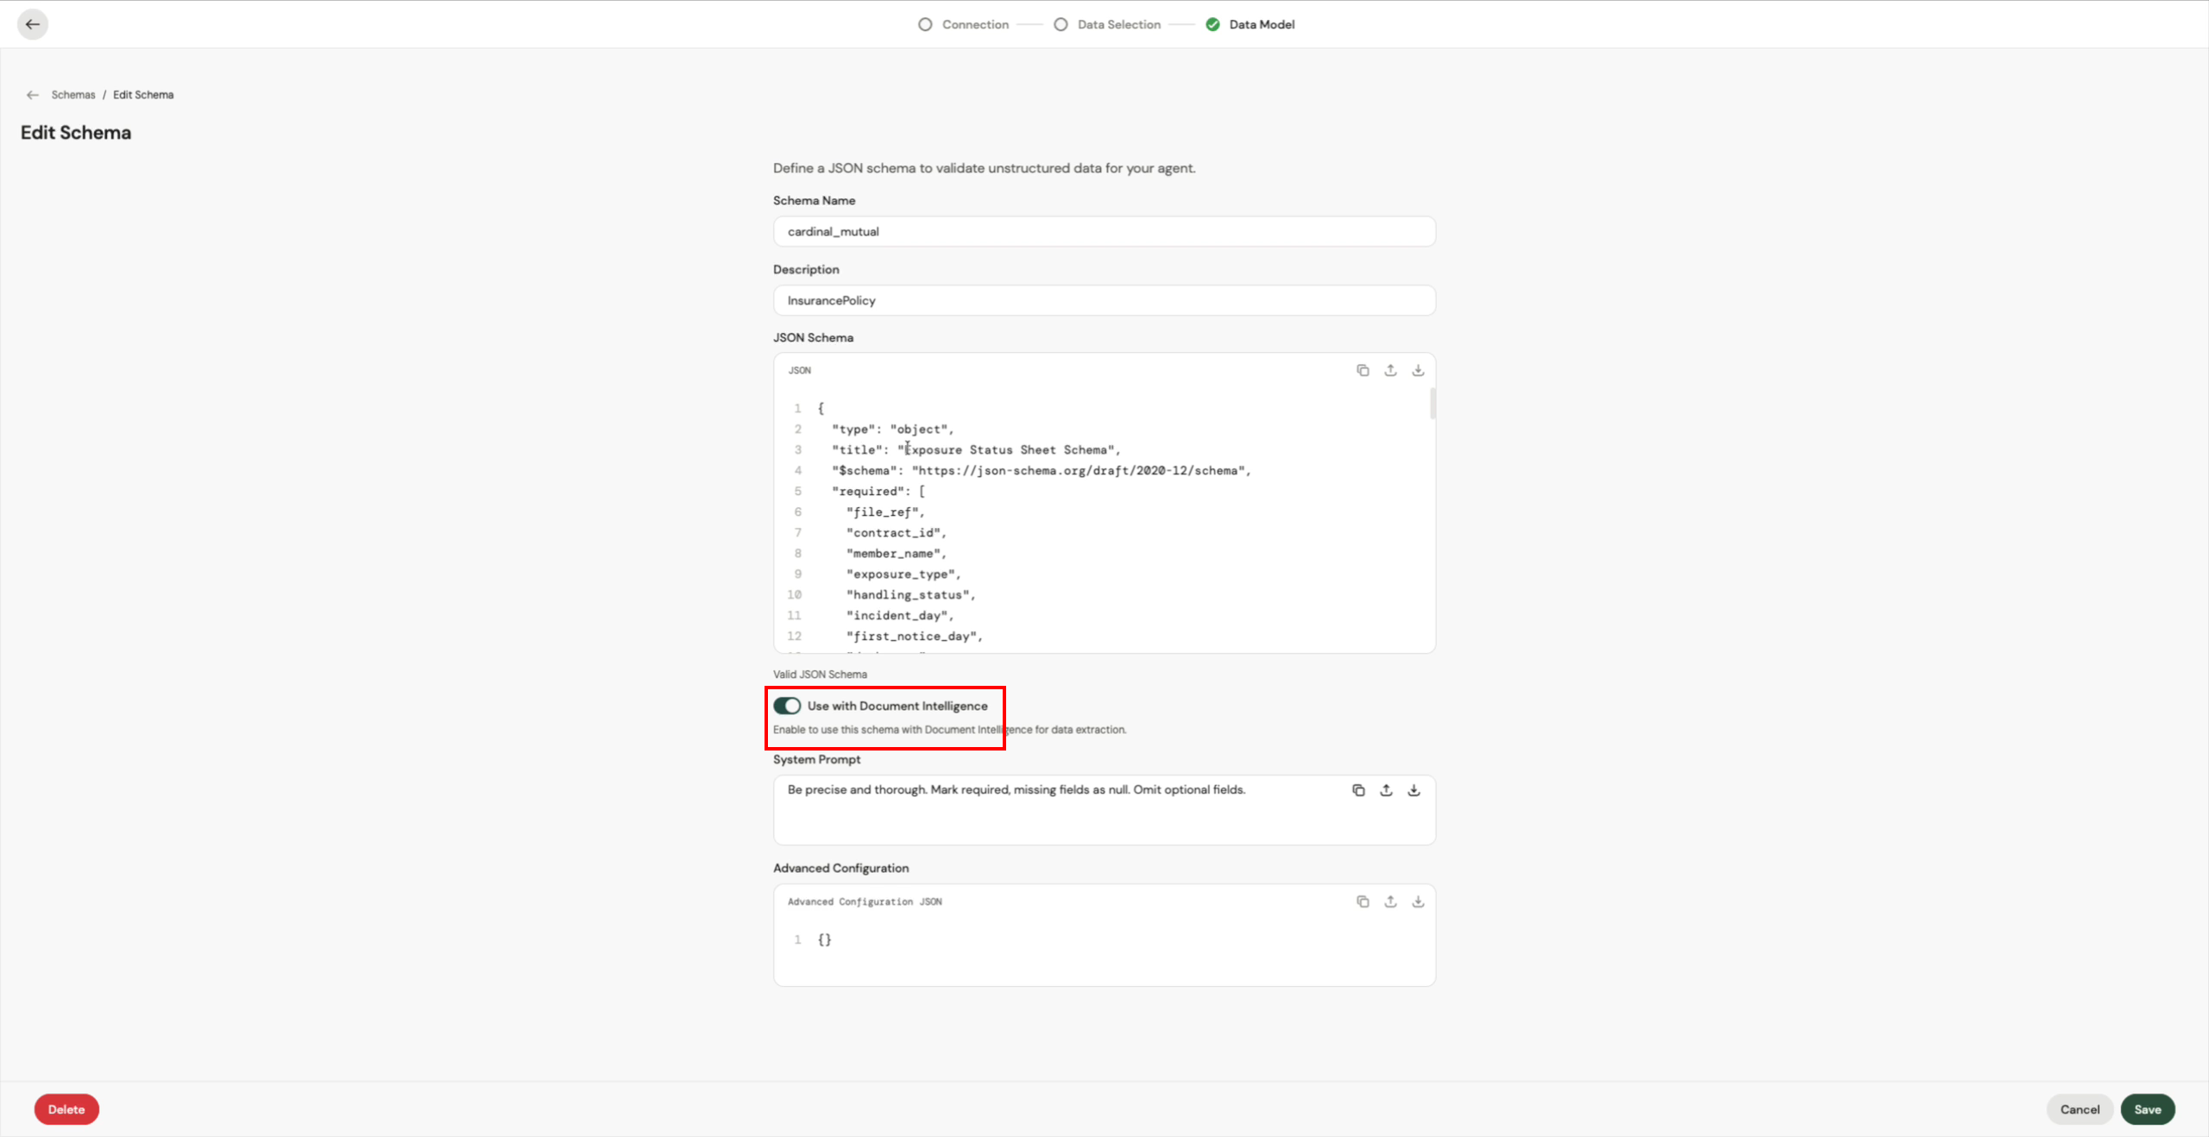
Task: Copy the JSON Schema contents
Action: [1363, 370]
